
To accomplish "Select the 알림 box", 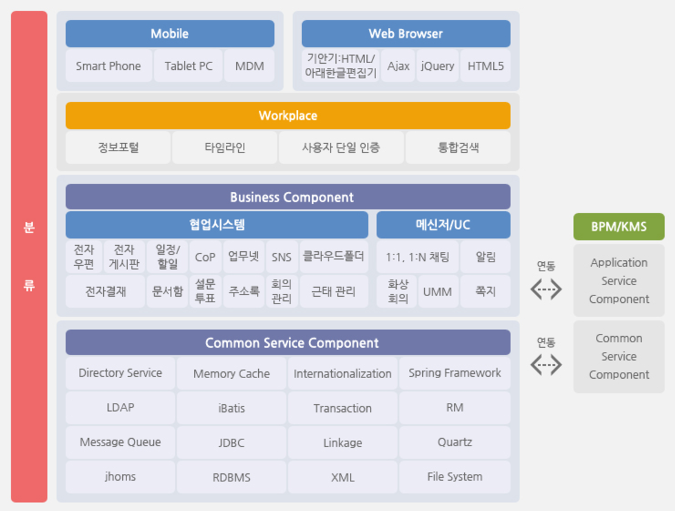I will coord(485,256).
